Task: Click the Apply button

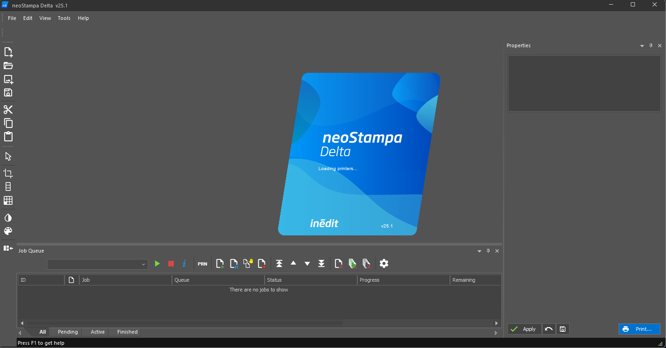Action: [x=524, y=329]
